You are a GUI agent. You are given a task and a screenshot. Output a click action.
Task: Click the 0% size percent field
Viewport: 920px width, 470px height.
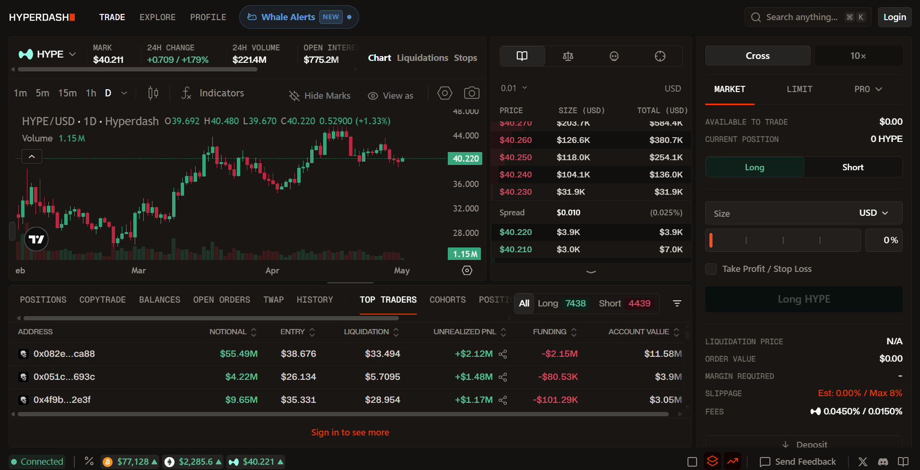point(884,240)
